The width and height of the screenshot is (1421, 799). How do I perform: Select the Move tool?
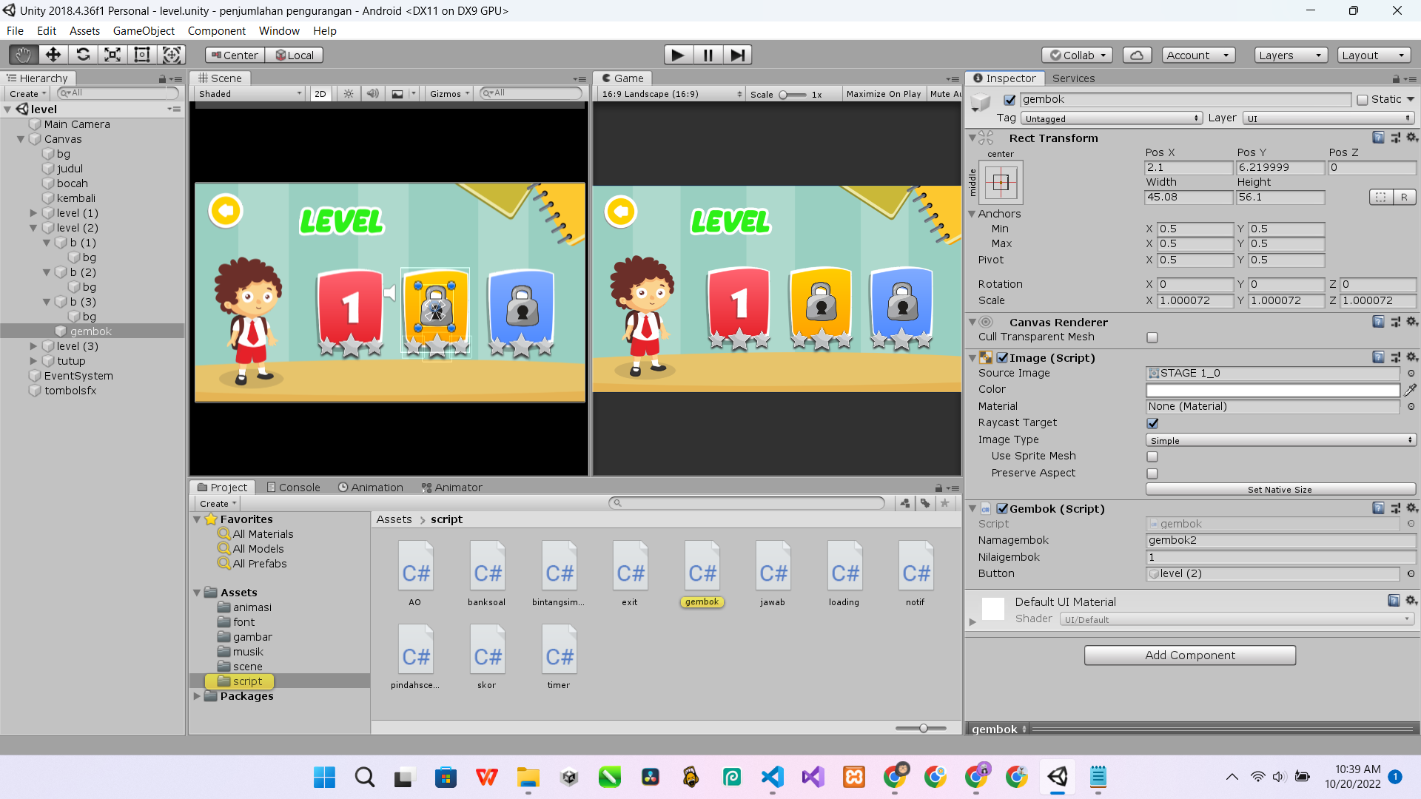tap(53, 55)
